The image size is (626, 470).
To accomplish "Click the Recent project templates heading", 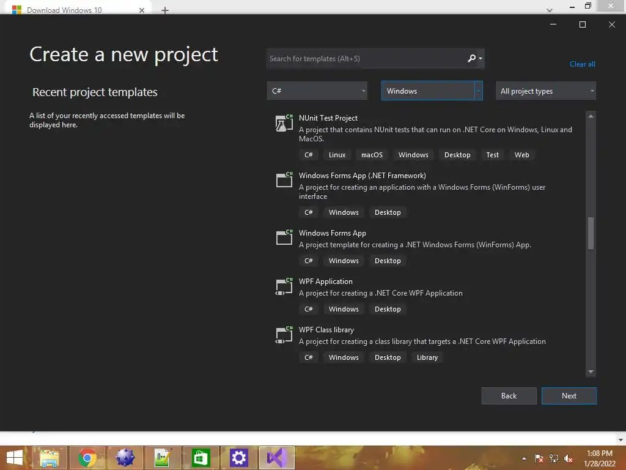I will point(95,92).
